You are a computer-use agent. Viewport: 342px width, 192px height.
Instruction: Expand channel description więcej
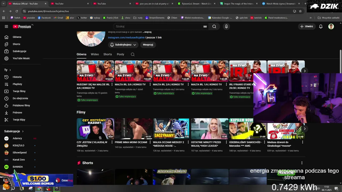click(147, 32)
